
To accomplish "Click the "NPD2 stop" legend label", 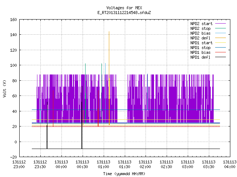I will pos(200,28).
